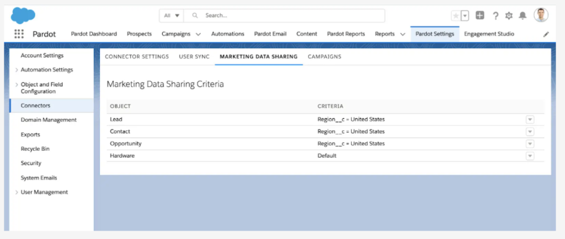Click the Hardware object cell
Screen dimensions: 565x239
click(122, 156)
